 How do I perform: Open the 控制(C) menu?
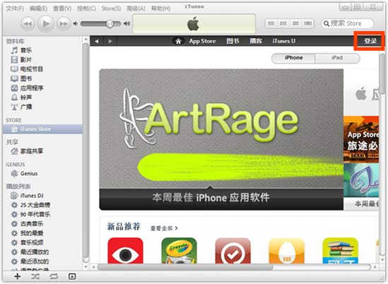[x=86, y=8]
